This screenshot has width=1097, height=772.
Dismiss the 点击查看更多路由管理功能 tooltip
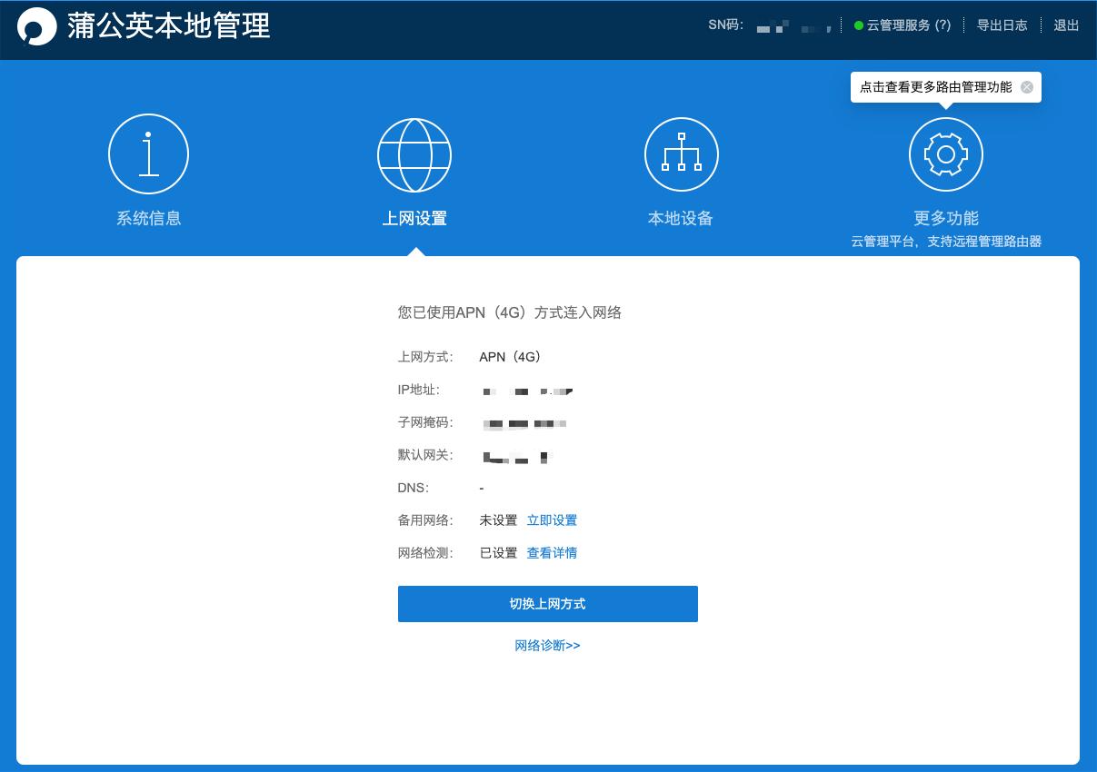pos(1026,87)
